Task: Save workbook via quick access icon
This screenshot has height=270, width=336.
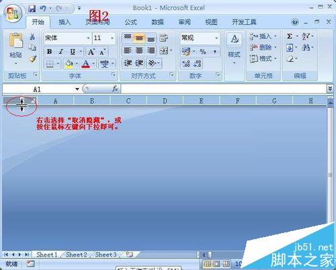Action: (32, 9)
